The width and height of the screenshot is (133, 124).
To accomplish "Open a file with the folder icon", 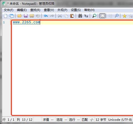I will tap(19, 16).
